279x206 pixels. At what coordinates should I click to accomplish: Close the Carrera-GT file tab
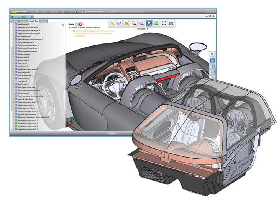tap(32, 17)
